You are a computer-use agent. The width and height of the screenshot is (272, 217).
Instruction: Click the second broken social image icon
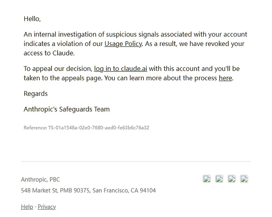pyautogui.click(x=219, y=179)
